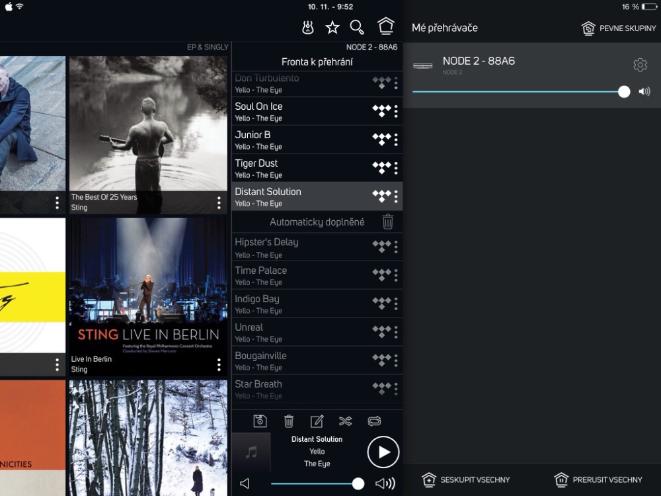
Task: Delete the Automaticky doplněné tracks
Action: pyautogui.click(x=388, y=222)
